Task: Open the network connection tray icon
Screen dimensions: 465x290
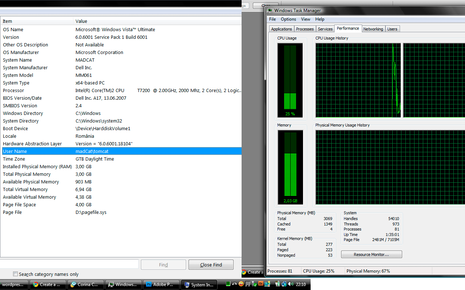Action: coord(284,284)
